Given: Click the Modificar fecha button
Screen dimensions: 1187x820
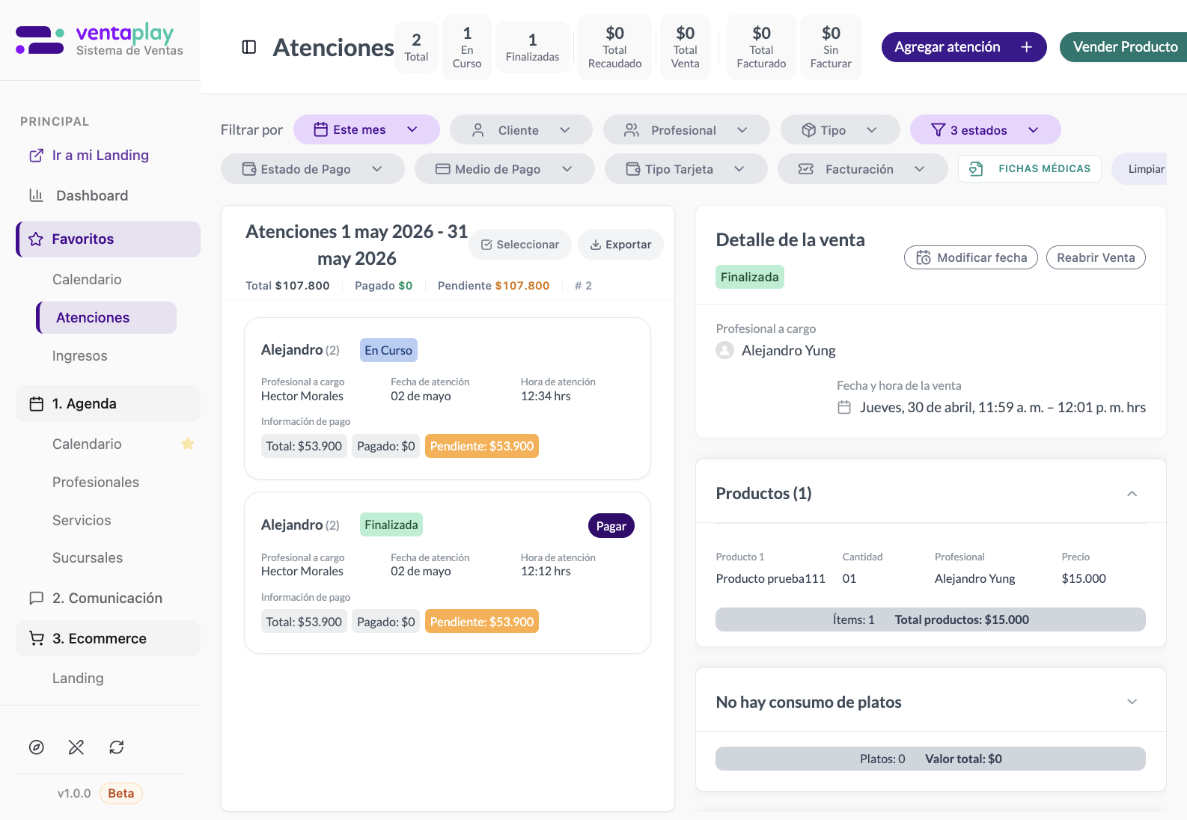Looking at the screenshot, I should tap(971, 257).
